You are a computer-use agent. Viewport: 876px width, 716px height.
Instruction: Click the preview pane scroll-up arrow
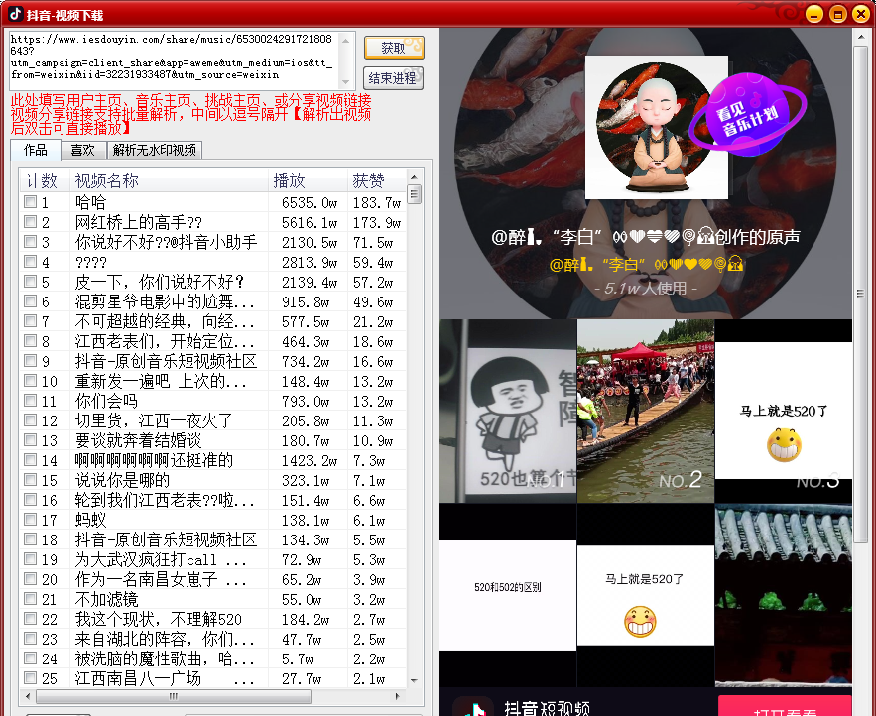860,37
